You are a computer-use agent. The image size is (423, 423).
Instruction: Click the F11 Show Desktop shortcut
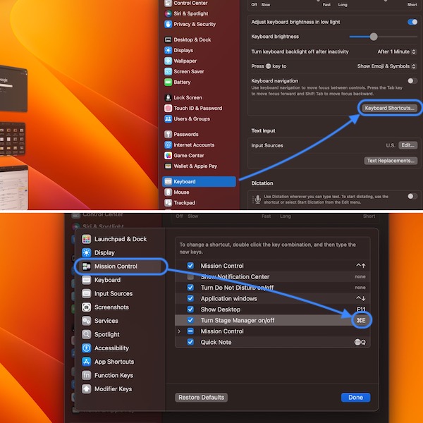[x=361, y=309]
